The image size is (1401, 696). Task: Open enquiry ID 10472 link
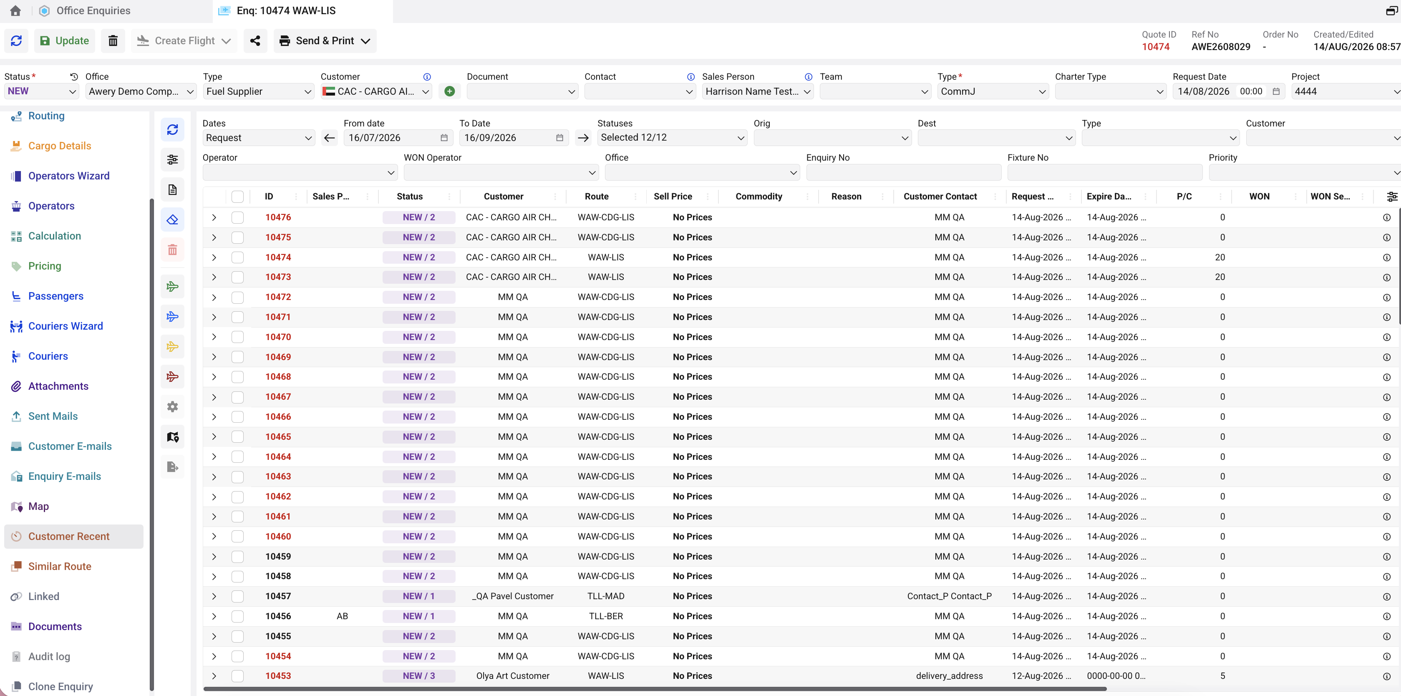click(278, 297)
